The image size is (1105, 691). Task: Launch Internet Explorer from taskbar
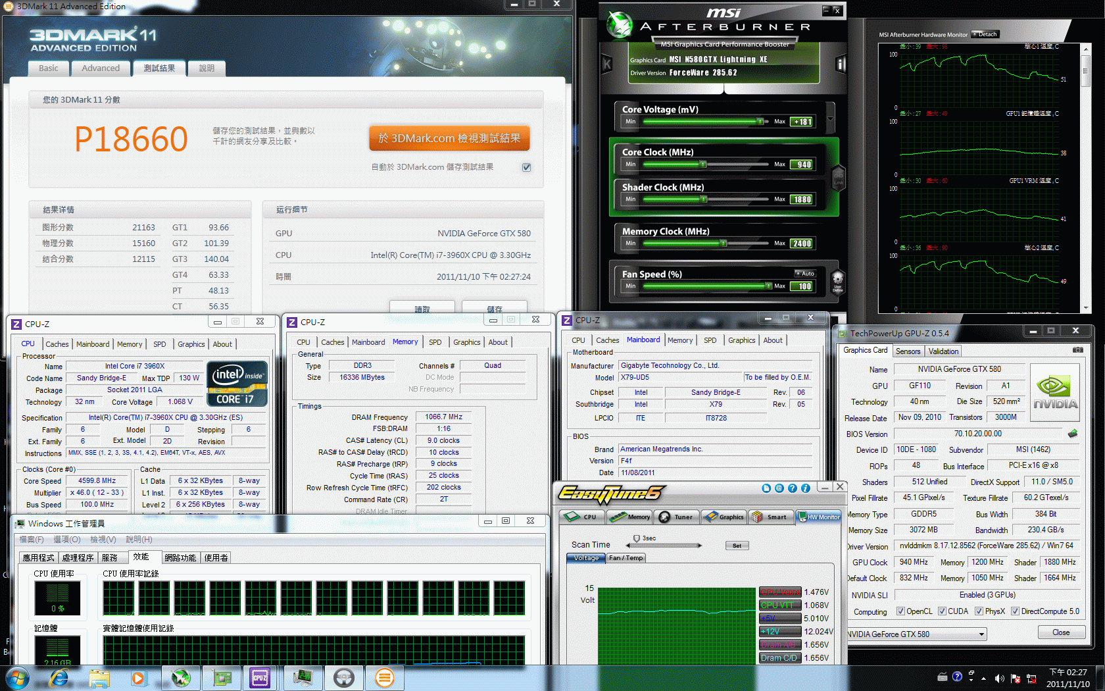click(59, 678)
